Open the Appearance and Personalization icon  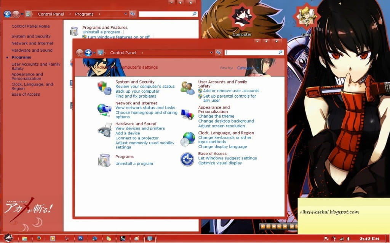click(x=187, y=114)
